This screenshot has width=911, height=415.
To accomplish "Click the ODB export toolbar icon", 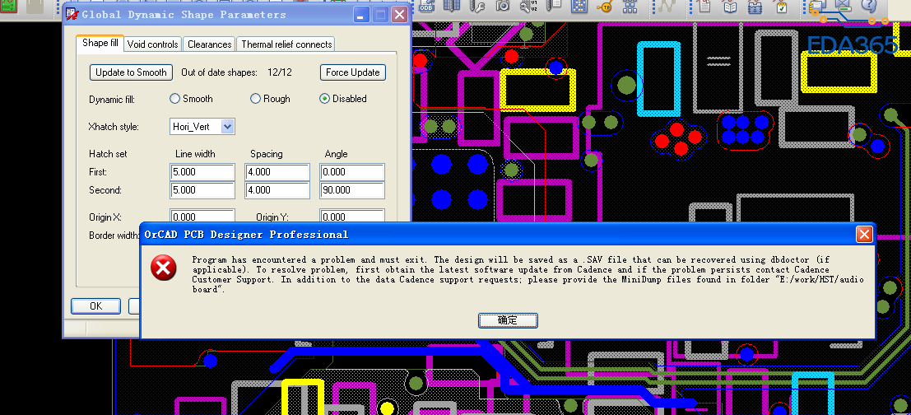I will pos(426,6).
